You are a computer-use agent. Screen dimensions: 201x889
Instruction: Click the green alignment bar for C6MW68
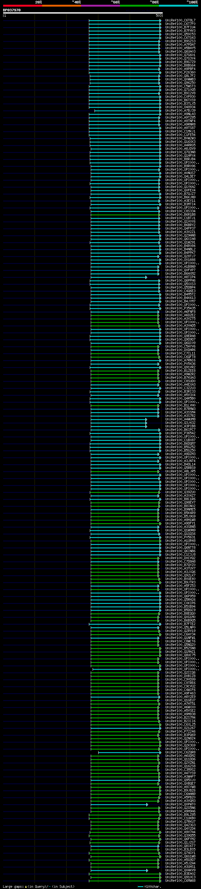(x=125, y=880)
